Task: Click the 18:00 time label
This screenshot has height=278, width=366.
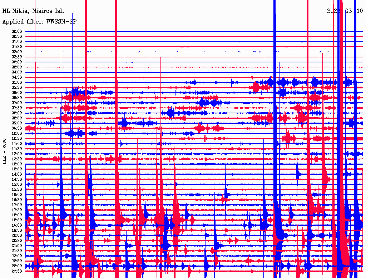Action: coord(16,215)
